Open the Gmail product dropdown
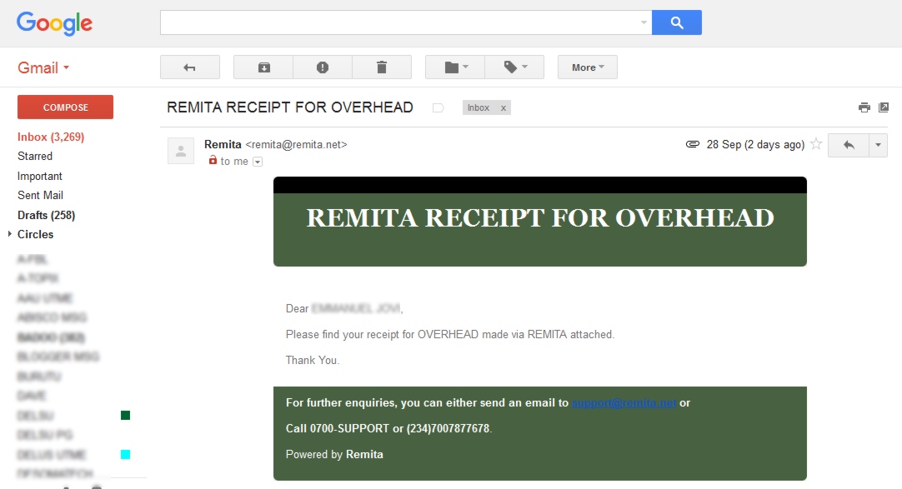902x489 pixels. tap(43, 67)
